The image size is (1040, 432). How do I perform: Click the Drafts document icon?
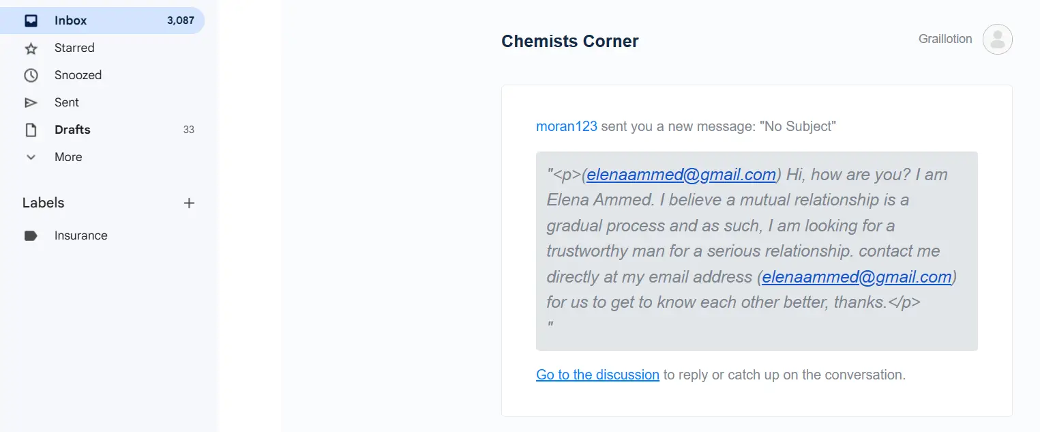click(31, 130)
